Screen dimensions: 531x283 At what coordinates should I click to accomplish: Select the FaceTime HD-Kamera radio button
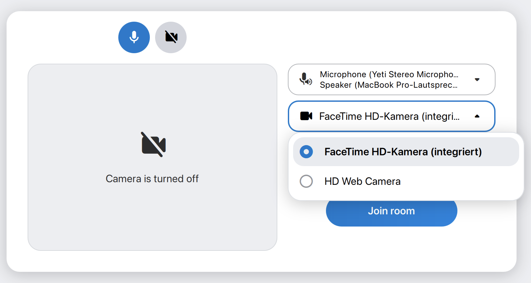point(306,152)
